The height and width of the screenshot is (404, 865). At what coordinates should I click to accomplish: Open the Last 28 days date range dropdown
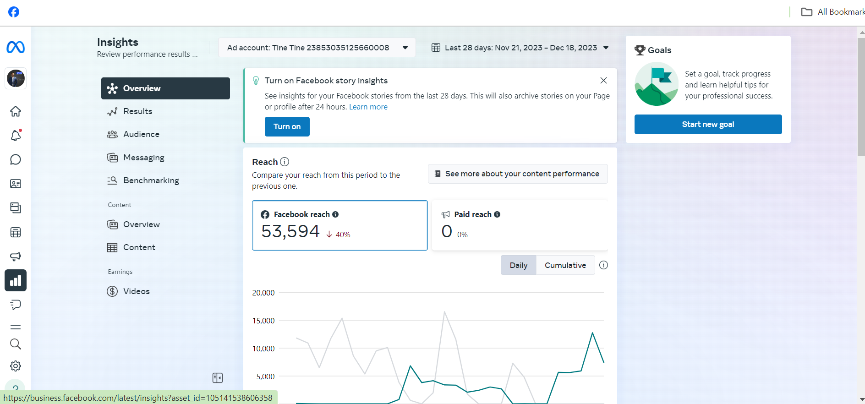click(x=520, y=48)
